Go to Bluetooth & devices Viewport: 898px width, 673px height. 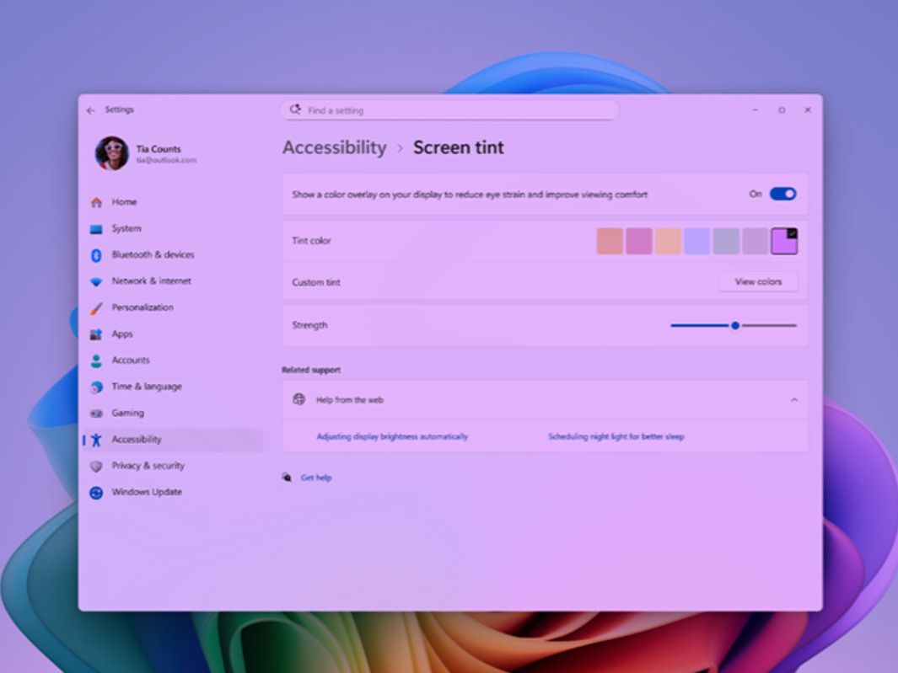tap(172, 255)
